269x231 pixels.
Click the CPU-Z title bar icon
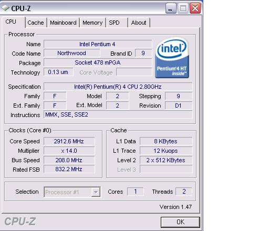[x=5, y=8]
